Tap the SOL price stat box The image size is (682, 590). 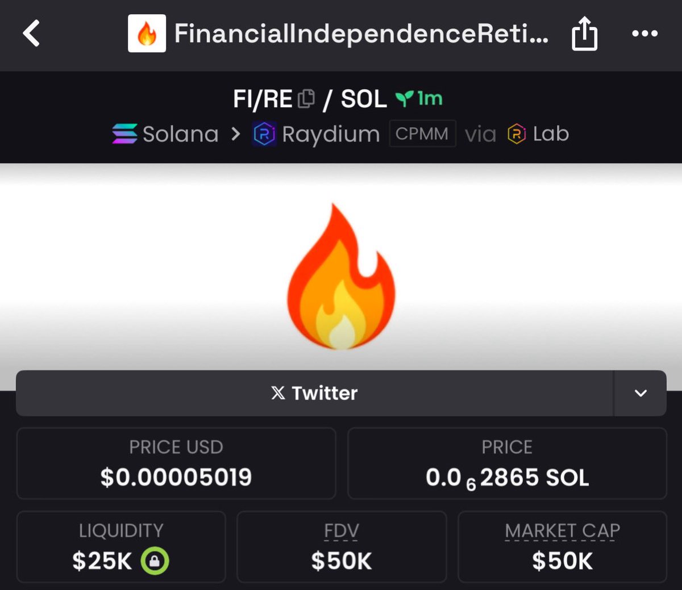pyautogui.click(x=507, y=463)
